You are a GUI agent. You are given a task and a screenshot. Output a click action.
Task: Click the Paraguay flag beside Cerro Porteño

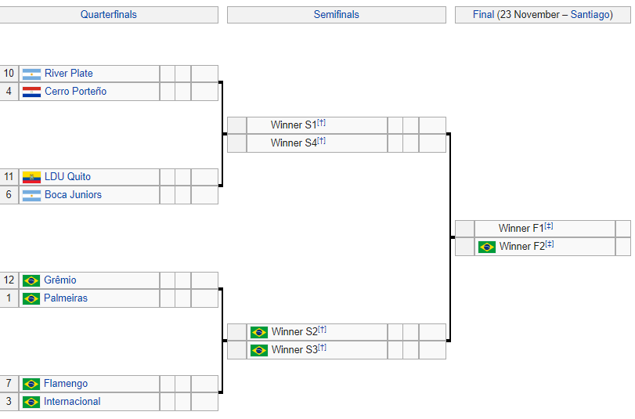(31, 92)
